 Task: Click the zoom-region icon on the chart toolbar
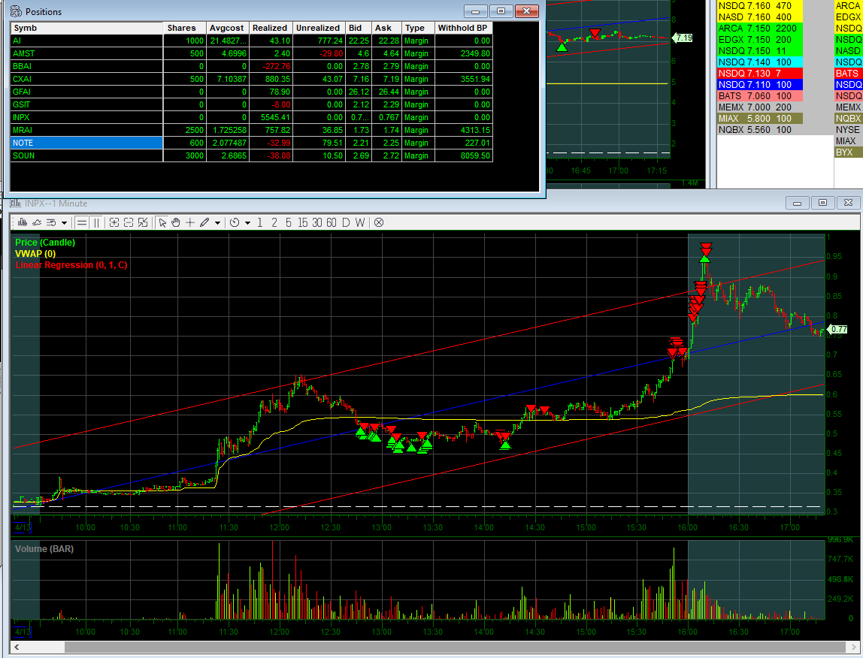(x=143, y=222)
